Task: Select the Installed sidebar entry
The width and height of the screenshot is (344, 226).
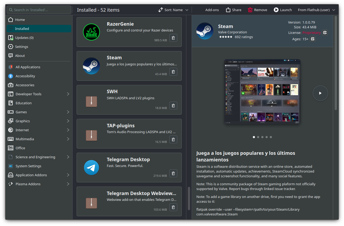Action: 39,29
